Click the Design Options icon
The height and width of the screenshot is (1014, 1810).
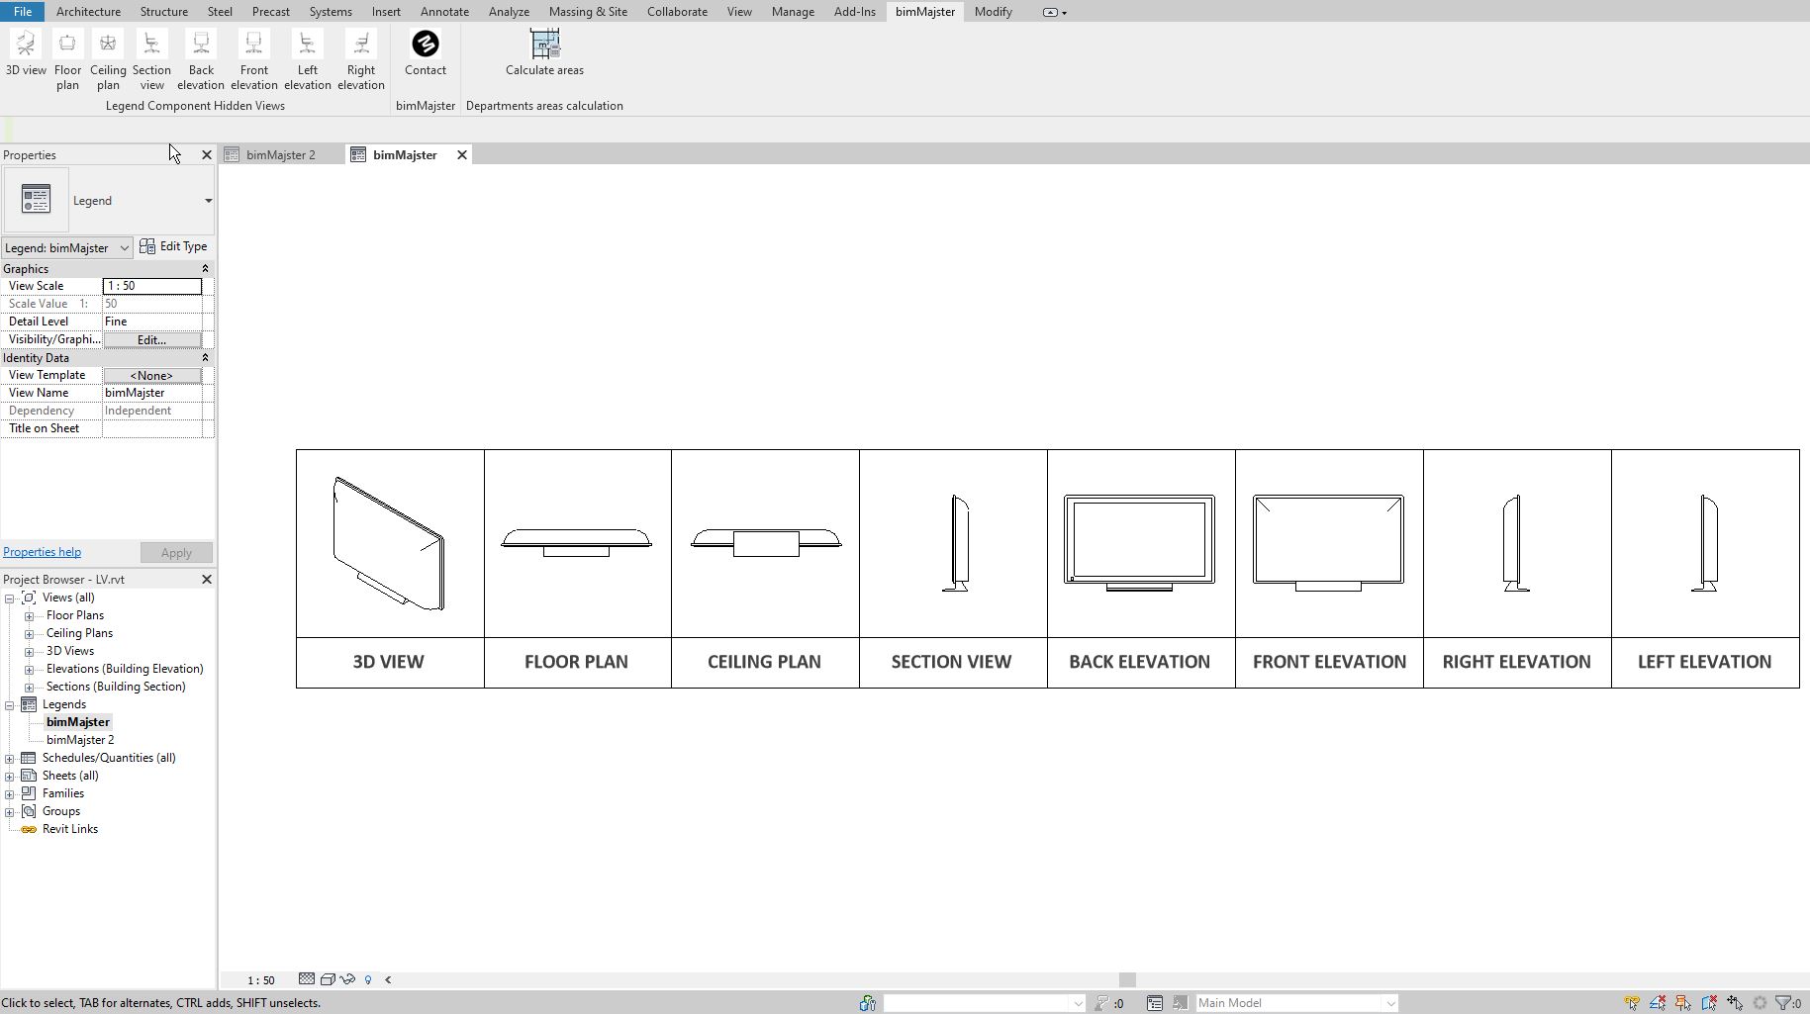[1155, 1003]
